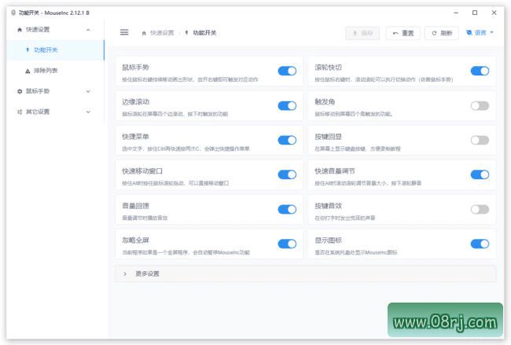Image resolution: width=511 pixels, height=345 pixels.
Task: Click the gear icon beside 鼠标手势 in sidebar
Action: point(20,91)
